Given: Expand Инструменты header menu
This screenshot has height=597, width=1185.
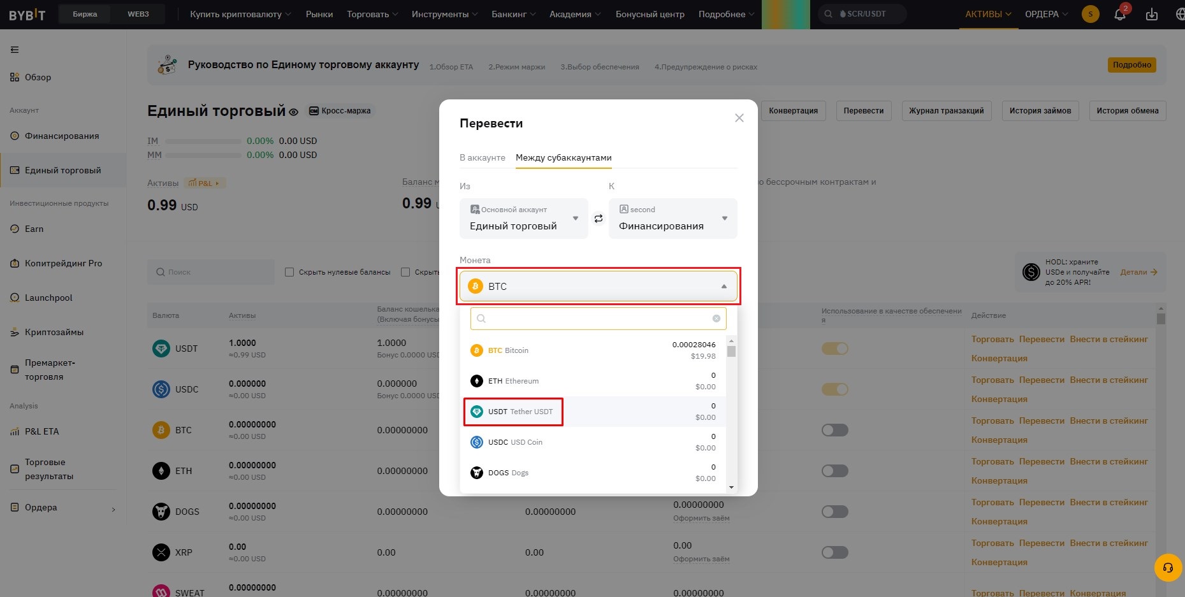Looking at the screenshot, I should pos(444,14).
